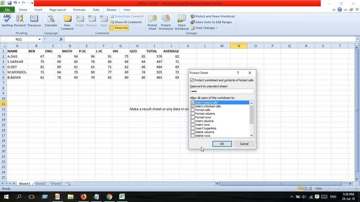The image size is (360, 202).
Task: Open the Name Box dropdown arrow
Action: tap(39, 39)
